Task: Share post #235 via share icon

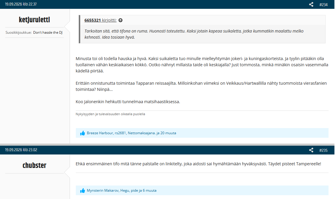Action: tap(311, 150)
